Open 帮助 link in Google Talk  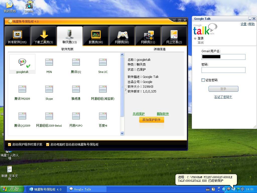[x=251, y=24]
